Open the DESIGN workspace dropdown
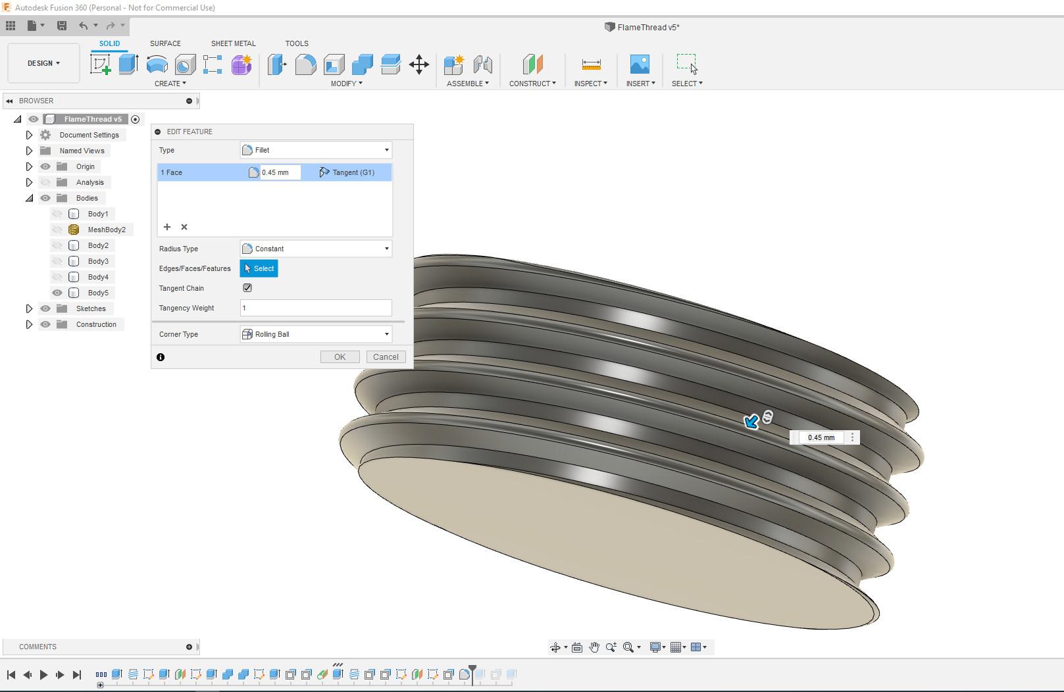This screenshot has width=1064, height=692. (43, 63)
